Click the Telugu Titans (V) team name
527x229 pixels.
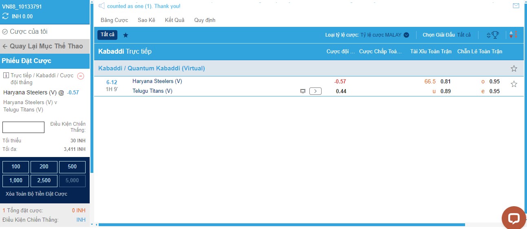click(152, 91)
